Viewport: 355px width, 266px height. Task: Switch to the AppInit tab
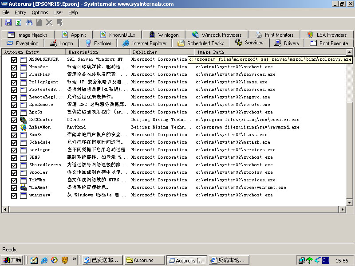(x=74, y=35)
